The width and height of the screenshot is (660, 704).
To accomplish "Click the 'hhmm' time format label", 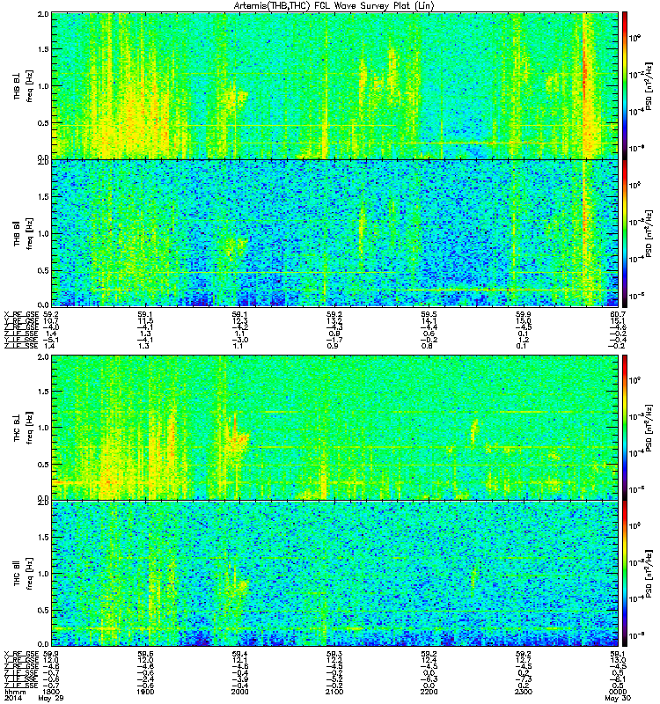I will tap(14, 692).
